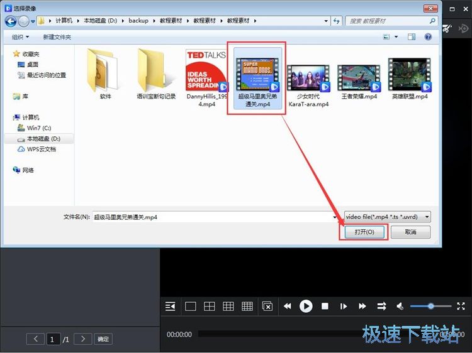Click the fast forward button
The image size is (472, 353).
pos(362,306)
